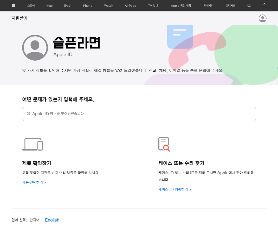This screenshot has width=278, height=228.
Task: Click the 언어 선택: label
Action: [x=19, y=220]
